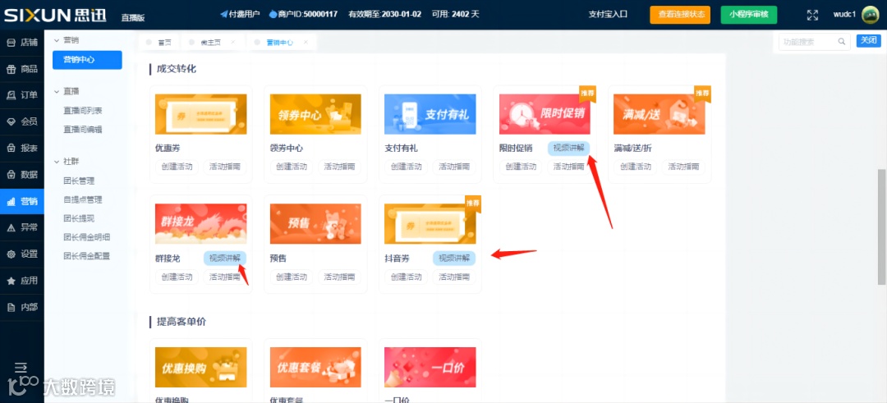Click the 优惠券 banner image

click(201, 114)
